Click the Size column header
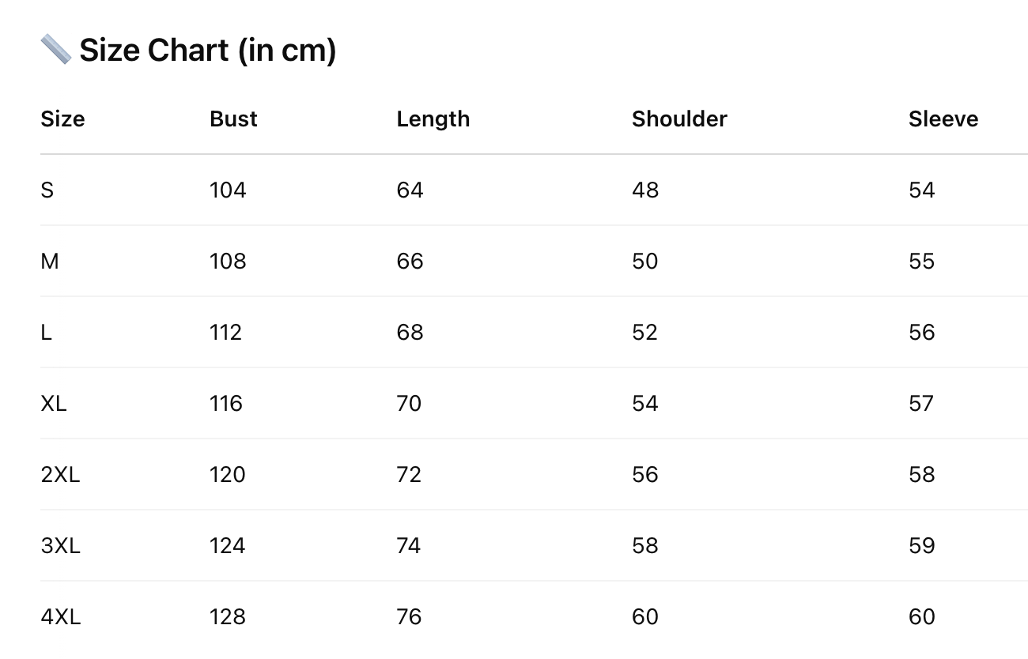Image resolution: width=1028 pixels, height=659 pixels. tap(62, 119)
